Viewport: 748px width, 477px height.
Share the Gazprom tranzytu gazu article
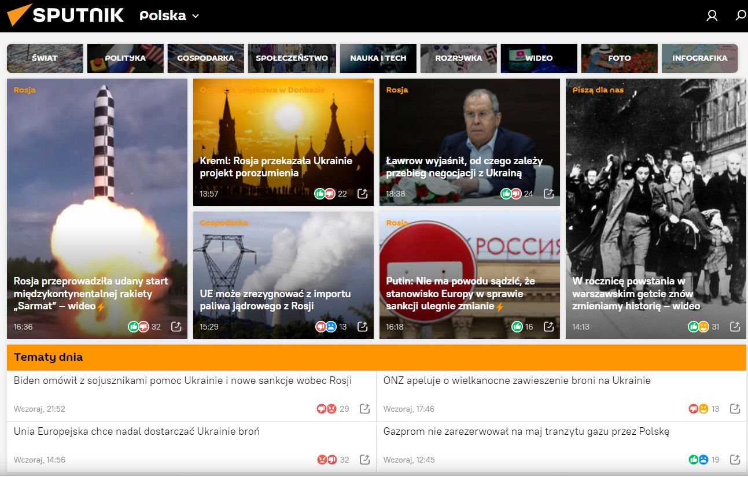(735, 460)
